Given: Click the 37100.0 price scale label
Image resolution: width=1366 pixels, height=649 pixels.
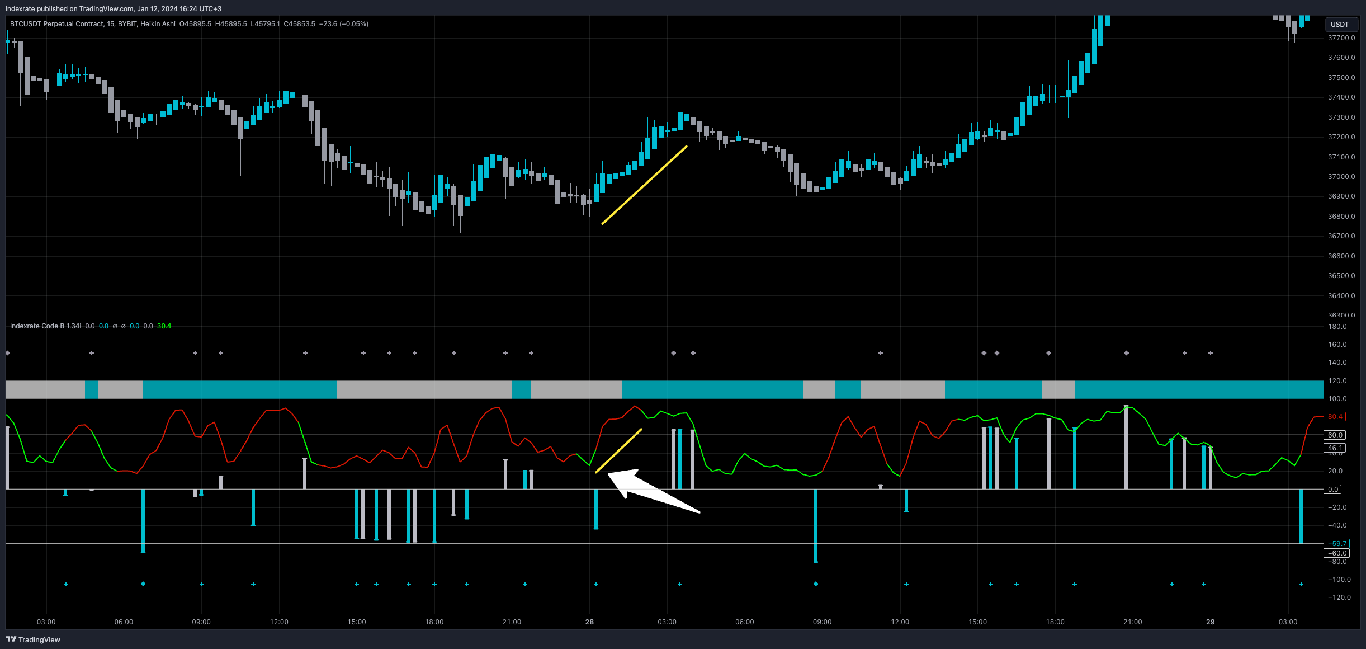Looking at the screenshot, I should [1341, 157].
